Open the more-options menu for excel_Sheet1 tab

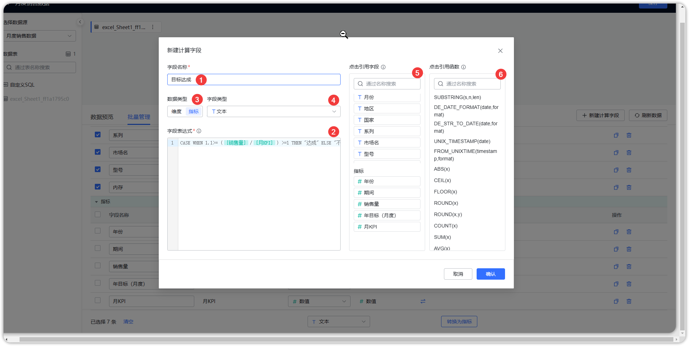pos(153,27)
